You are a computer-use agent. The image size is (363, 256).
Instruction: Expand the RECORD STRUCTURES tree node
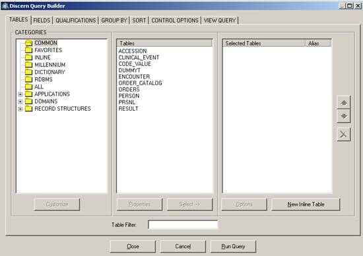20,109
